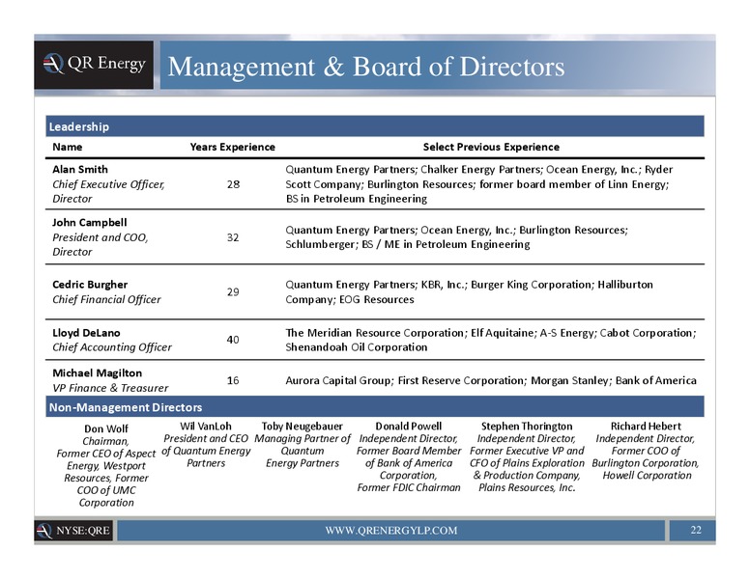750x579 pixels.
Task: Click Don Wolf's Chairman description
Action: pyautogui.click(x=106, y=472)
